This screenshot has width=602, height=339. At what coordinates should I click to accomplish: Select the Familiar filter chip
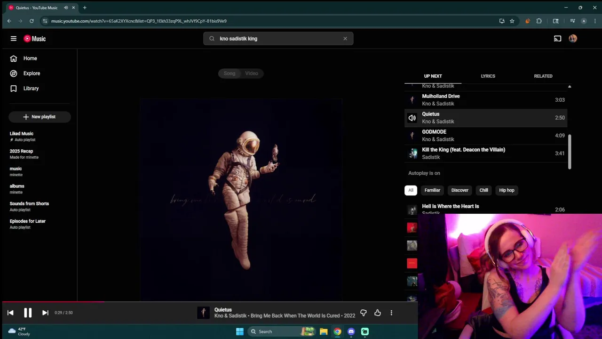[x=432, y=190]
